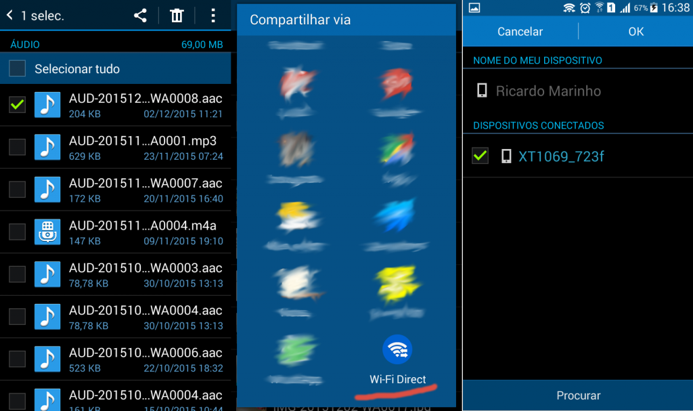Tap date 22/10/2015 18:32

183,368
